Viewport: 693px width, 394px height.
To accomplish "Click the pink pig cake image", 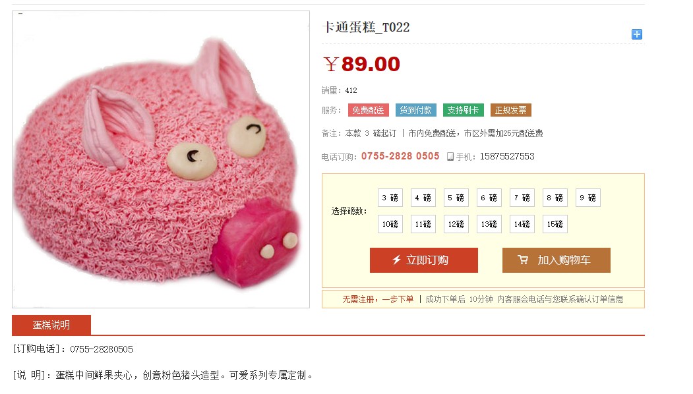I will pyautogui.click(x=161, y=159).
